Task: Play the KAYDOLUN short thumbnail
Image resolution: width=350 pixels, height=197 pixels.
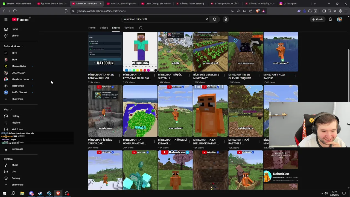Action: point(105,52)
